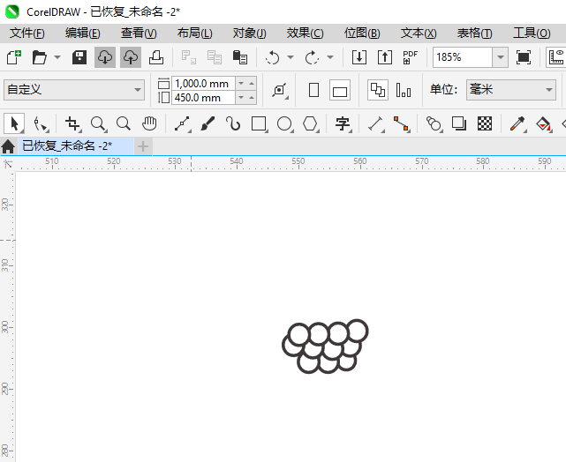
Task: Toggle the current page layout icon
Action: (x=404, y=90)
